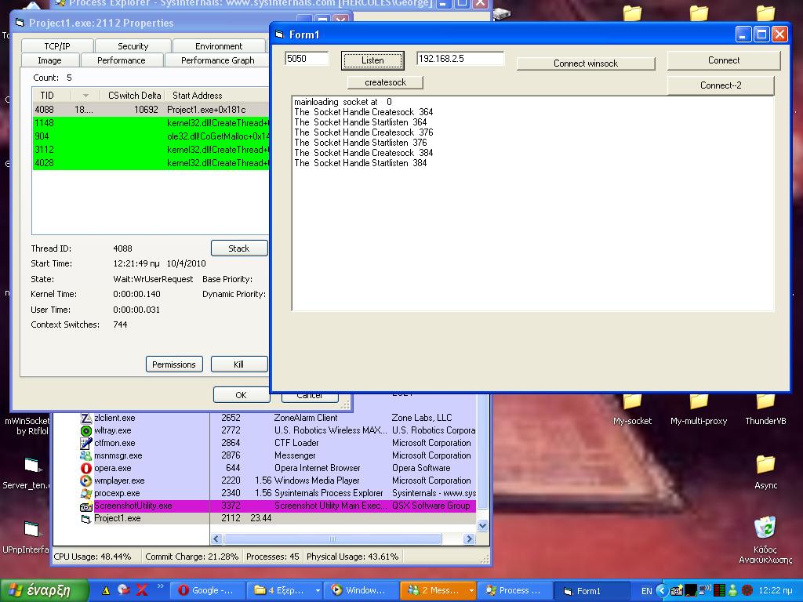Switch to the Image tab
The height and width of the screenshot is (602, 803).
click(49, 60)
